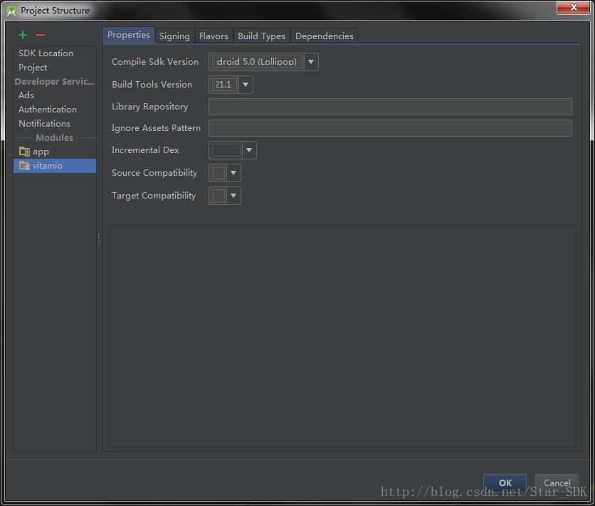Open the Flavors tab

[x=214, y=36]
